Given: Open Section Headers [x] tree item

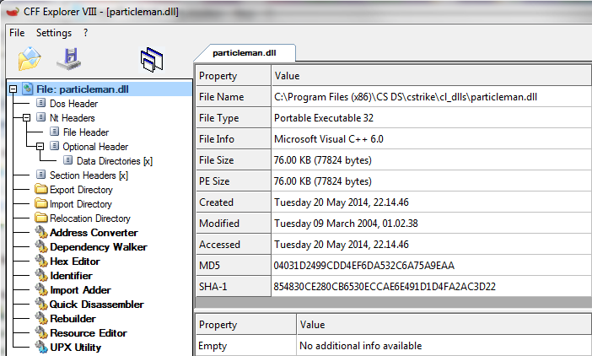Looking at the screenshot, I should (89, 175).
